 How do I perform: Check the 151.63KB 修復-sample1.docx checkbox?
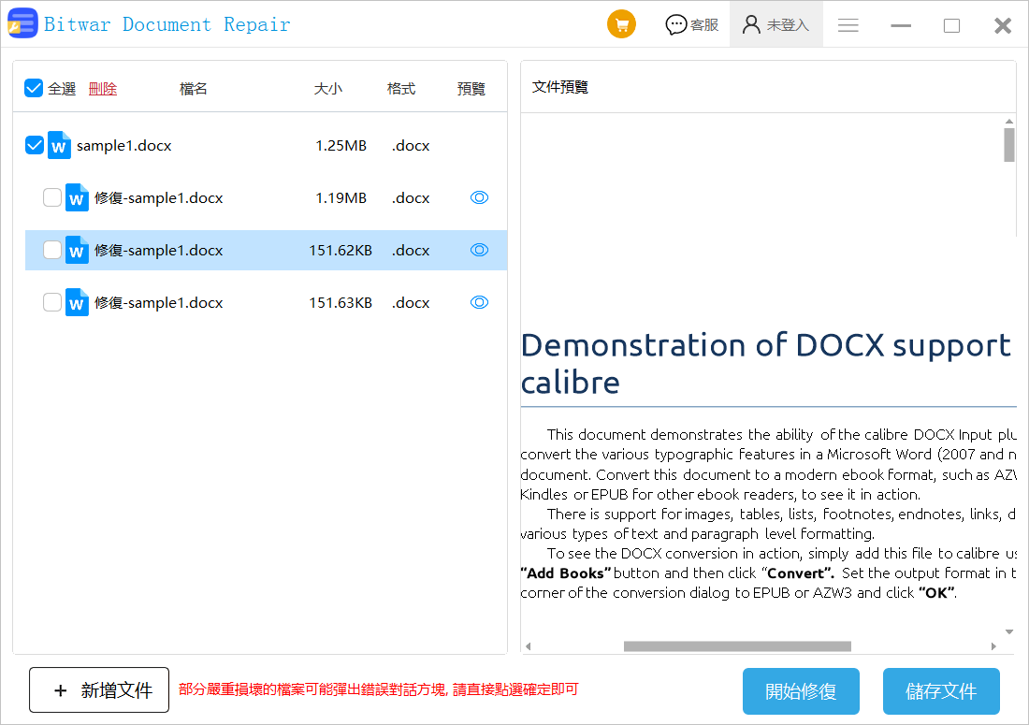(51, 302)
